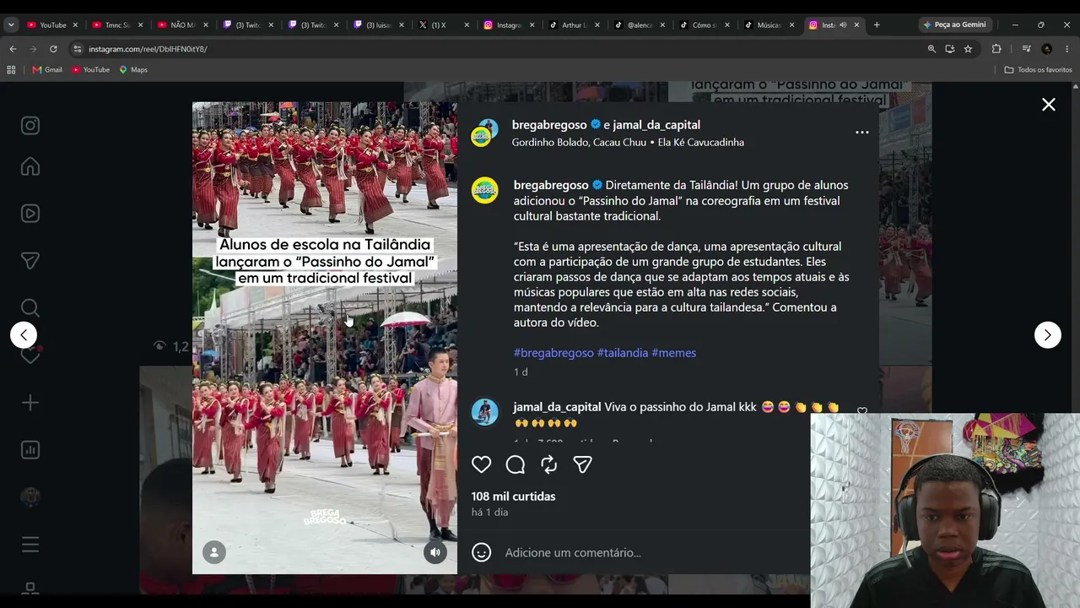Viewport: 1080px width, 608px height.
Task: Open the profile avatar in the sidebar
Action: point(30,497)
